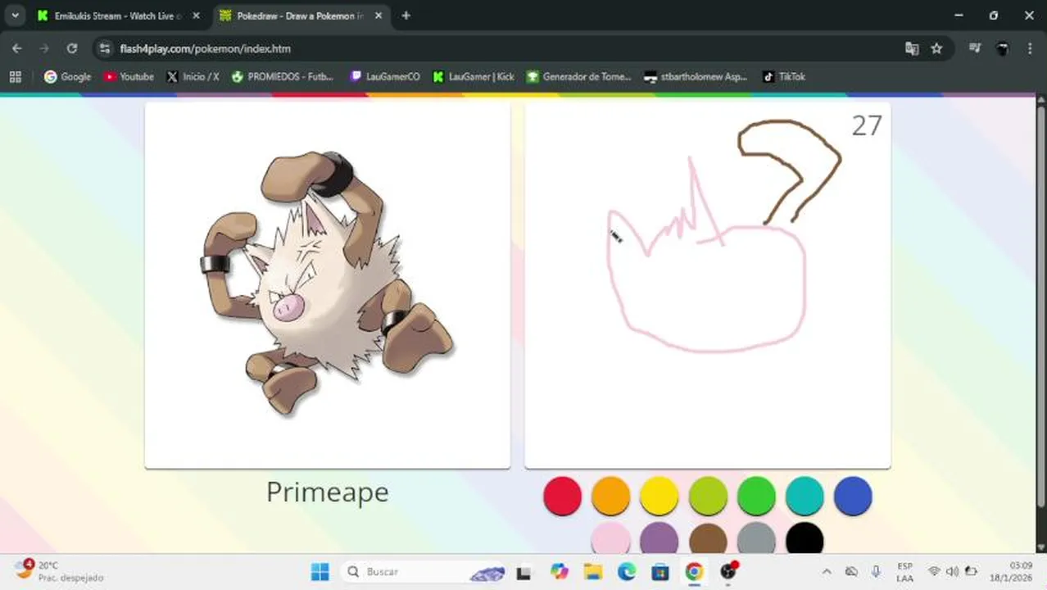Switch to Emikukis Stream tab
This screenshot has width=1047, height=590.
(117, 16)
